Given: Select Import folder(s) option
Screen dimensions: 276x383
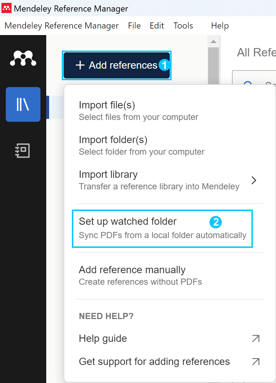Looking at the screenshot, I should (142, 146).
